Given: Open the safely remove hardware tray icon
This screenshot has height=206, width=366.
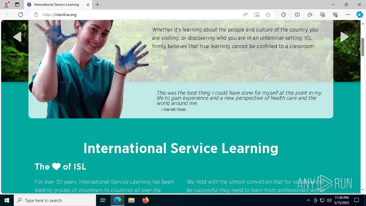Looking at the screenshot, I should click(x=315, y=200).
